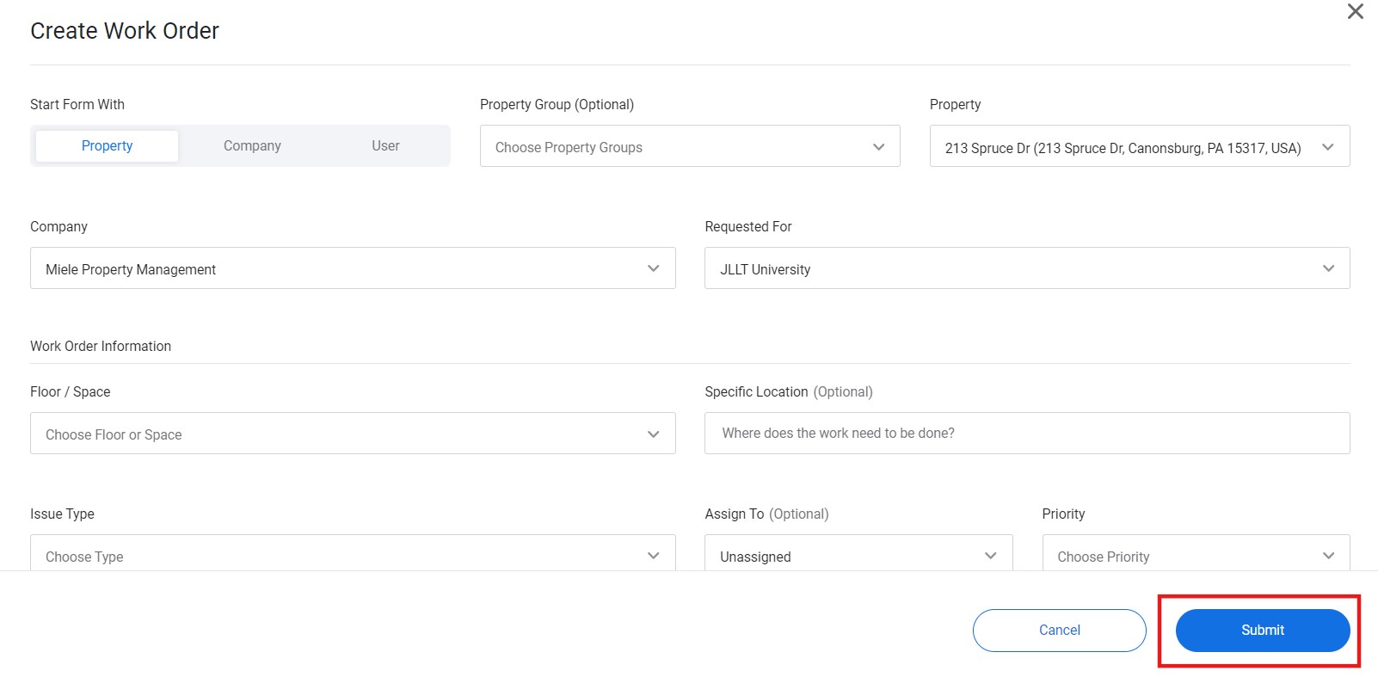The image size is (1378, 677).
Task: Switch to Company start form option
Action: point(252,146)
